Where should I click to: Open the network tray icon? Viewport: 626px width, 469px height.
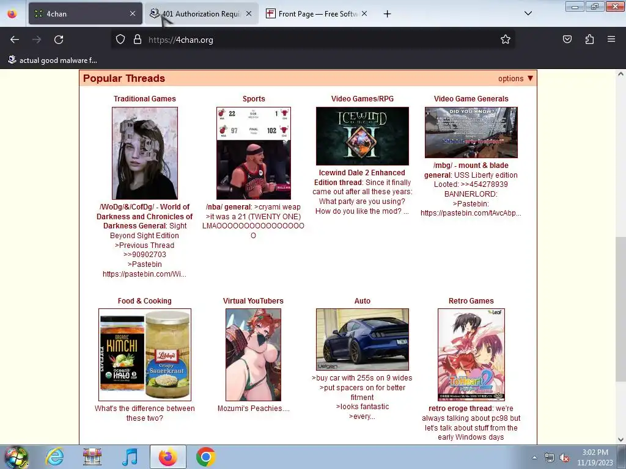[550, 457]
